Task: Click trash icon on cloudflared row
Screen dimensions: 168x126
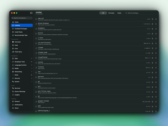Action: pos(152,58)
